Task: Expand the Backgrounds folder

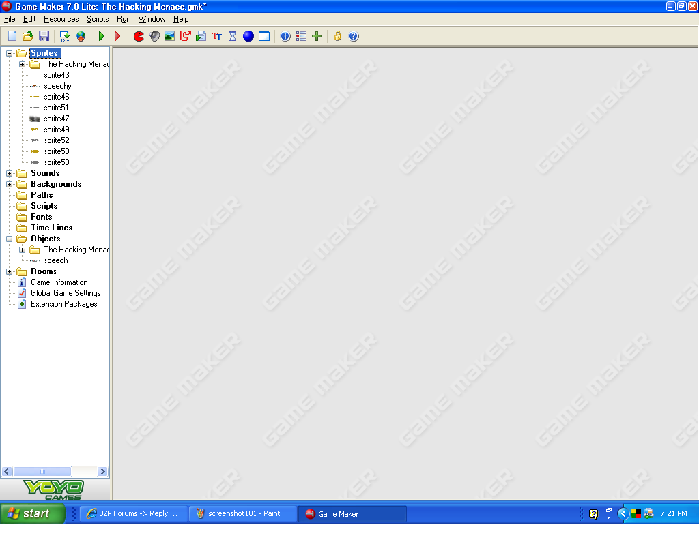Action: click(9, 184)
